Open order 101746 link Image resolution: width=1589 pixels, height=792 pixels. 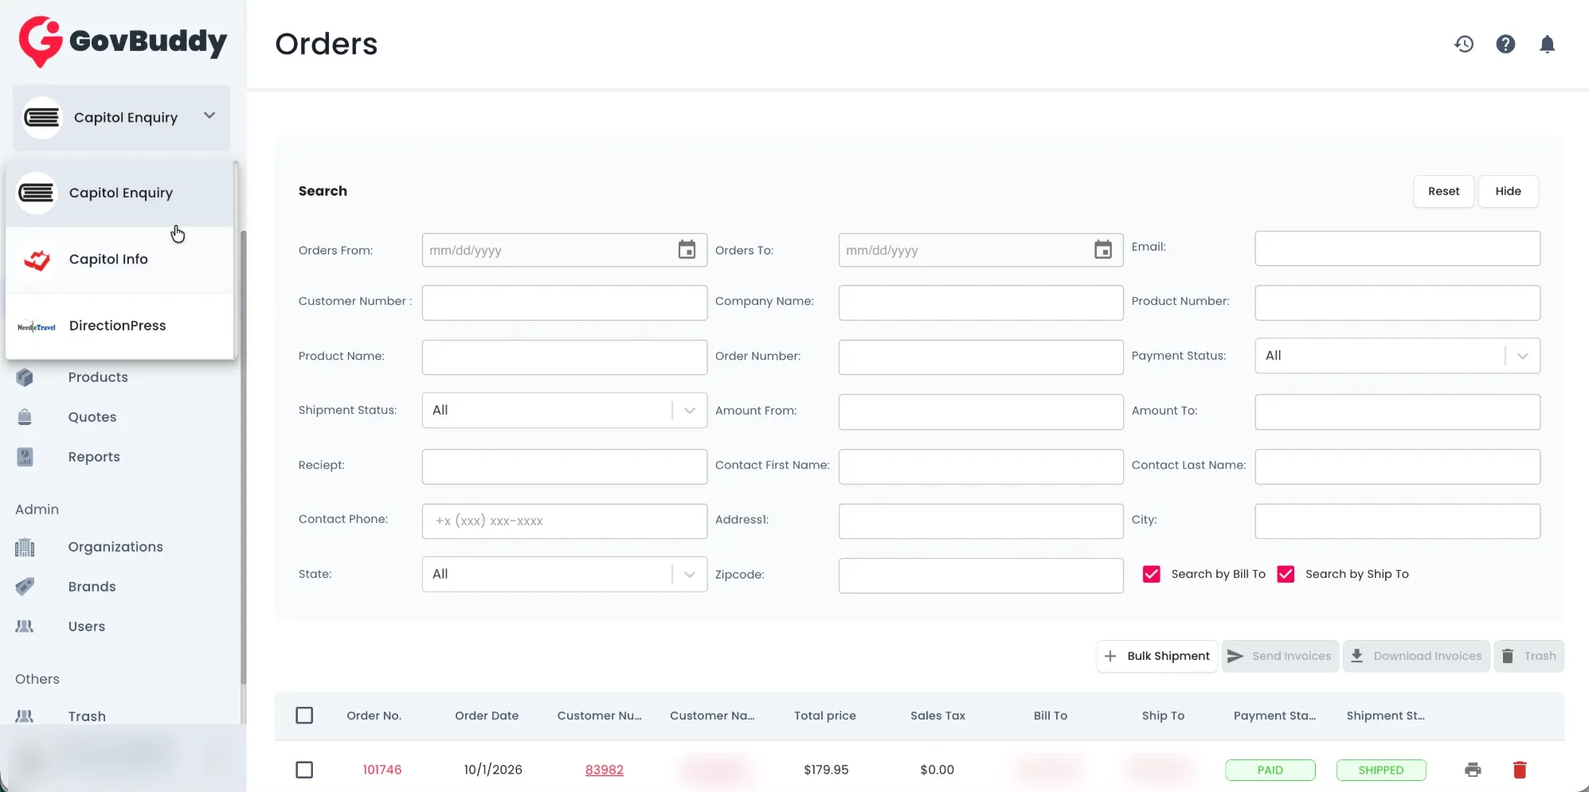382,770
